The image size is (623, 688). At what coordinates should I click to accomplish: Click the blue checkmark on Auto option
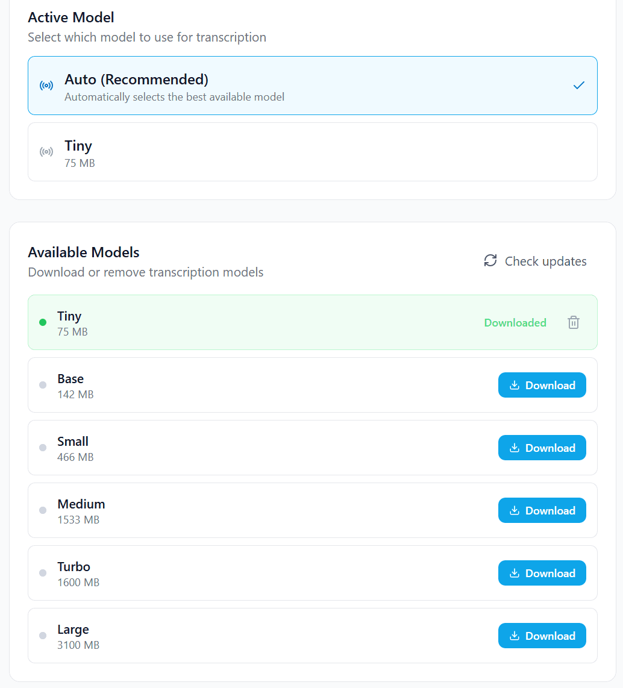click(579, 86)
